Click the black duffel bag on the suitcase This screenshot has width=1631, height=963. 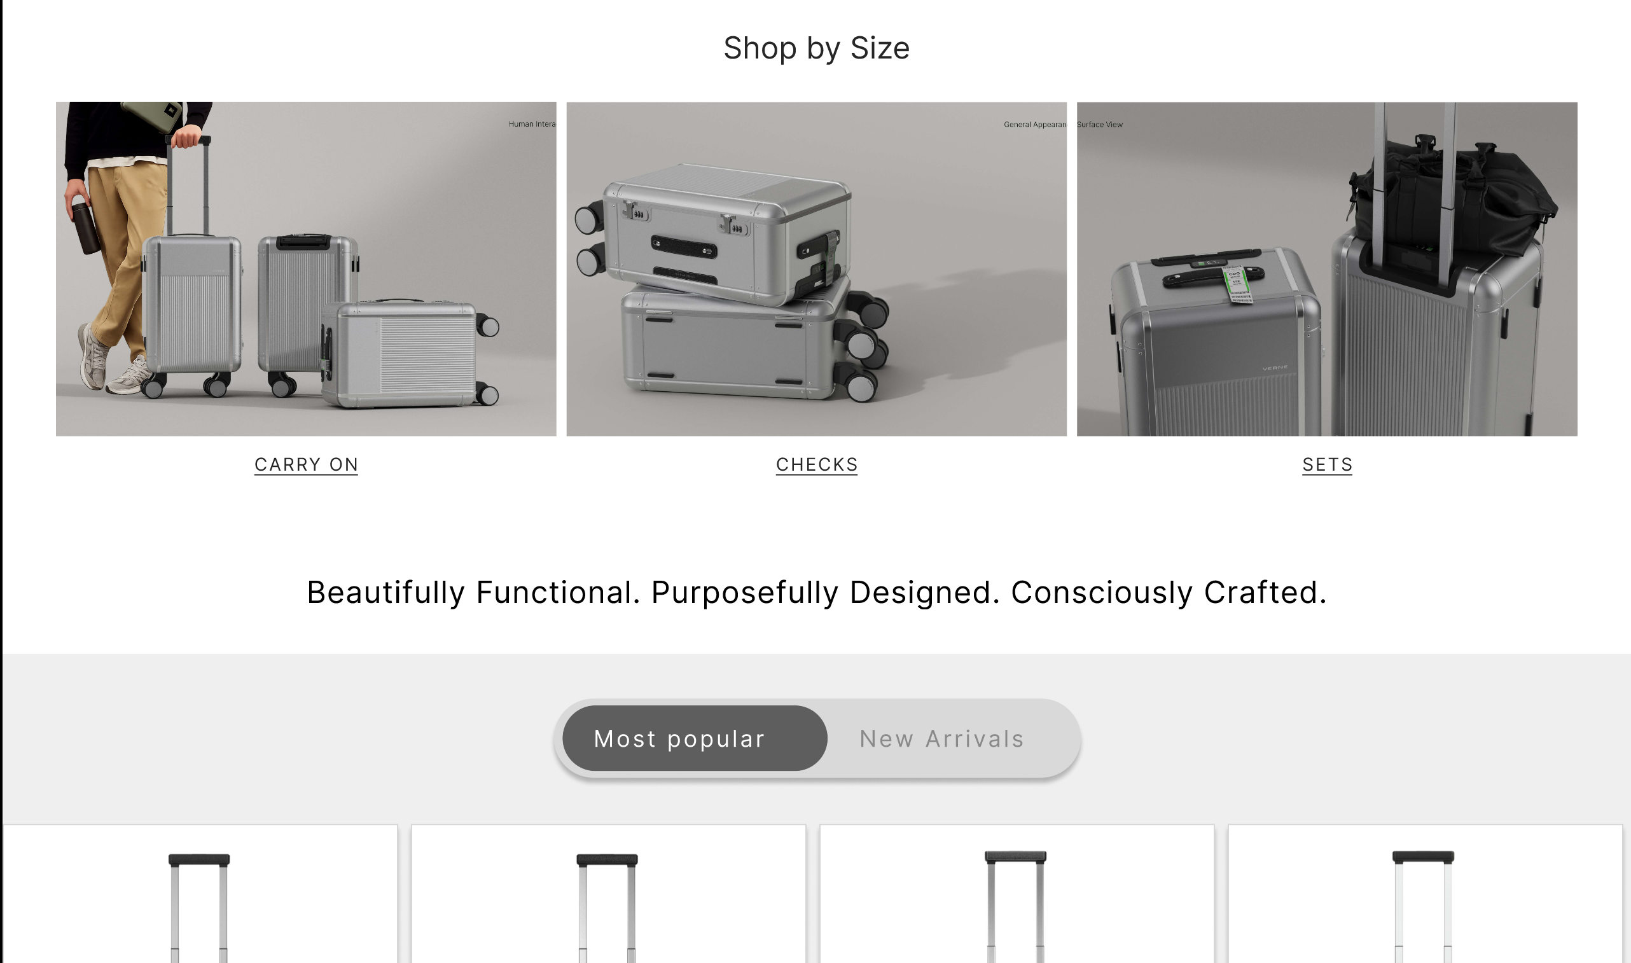[x=1452, y=195]
